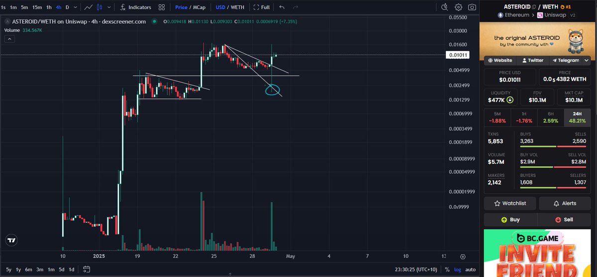Select the 24H change tab
597x277 pixels.
tap(578, 117)
